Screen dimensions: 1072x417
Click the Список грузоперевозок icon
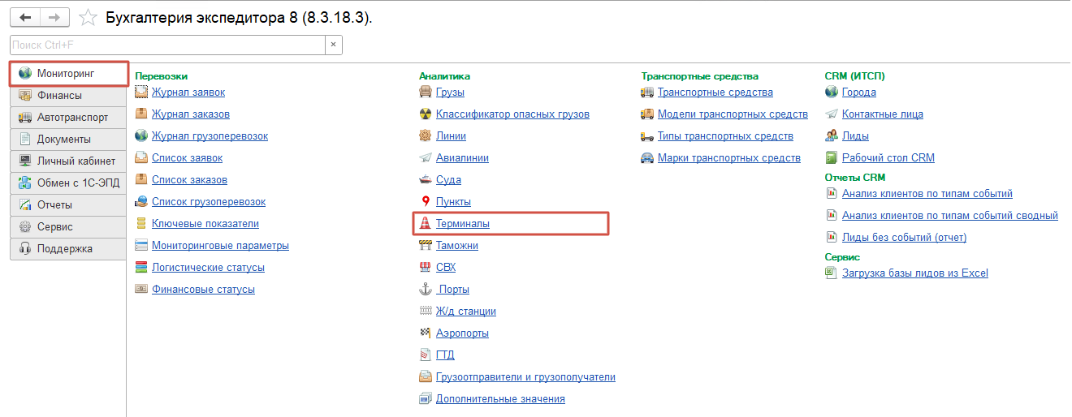point(141,201)
